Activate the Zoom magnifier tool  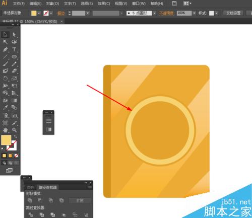14,130
